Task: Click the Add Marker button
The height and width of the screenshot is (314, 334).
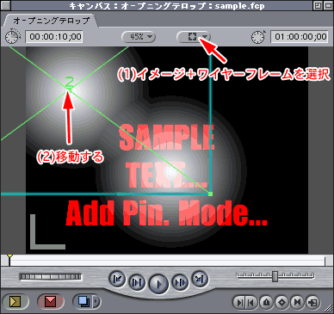Action: tap(267, 302)
